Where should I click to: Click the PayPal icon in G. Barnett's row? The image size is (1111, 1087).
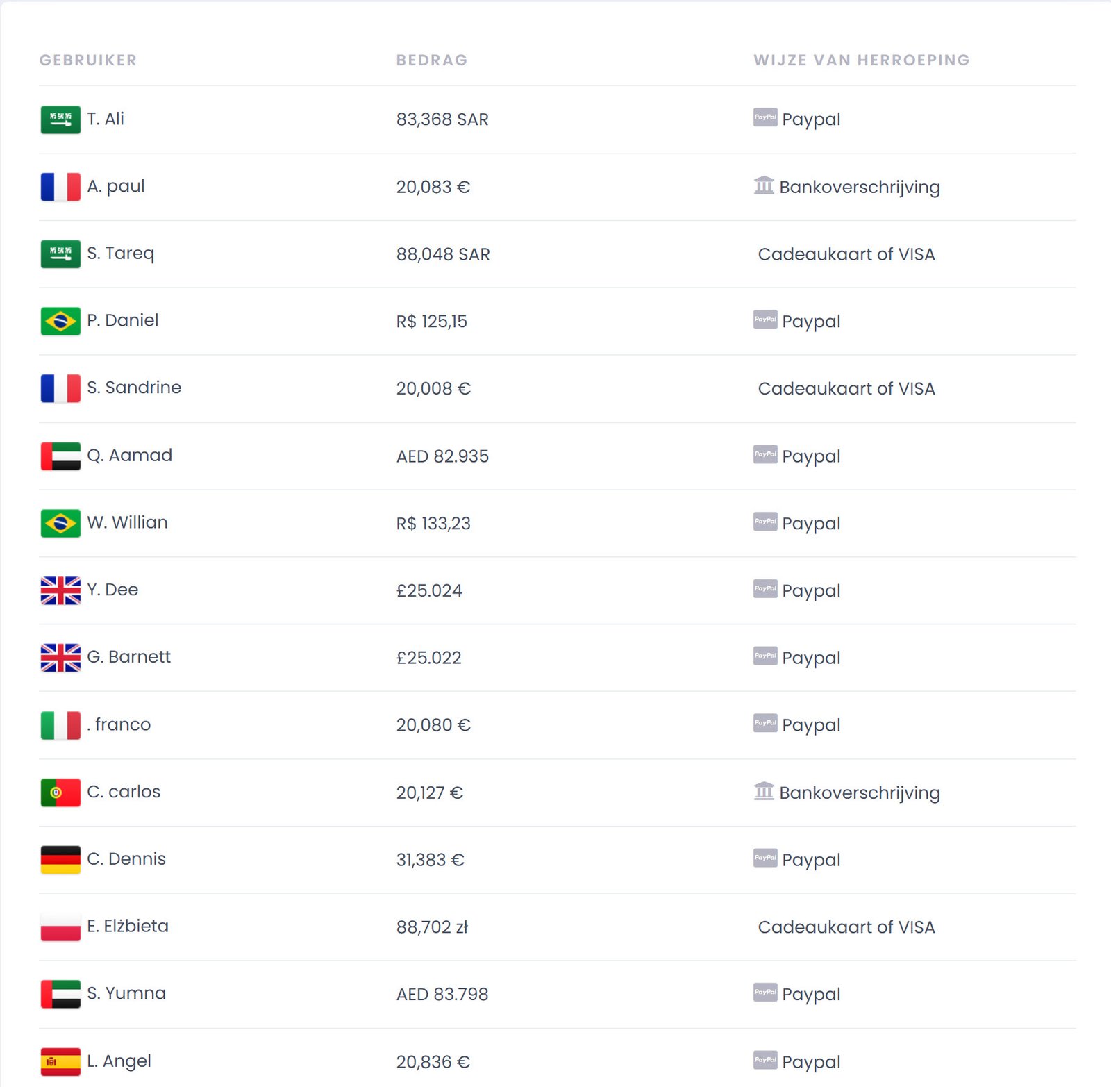pos(765,656)
